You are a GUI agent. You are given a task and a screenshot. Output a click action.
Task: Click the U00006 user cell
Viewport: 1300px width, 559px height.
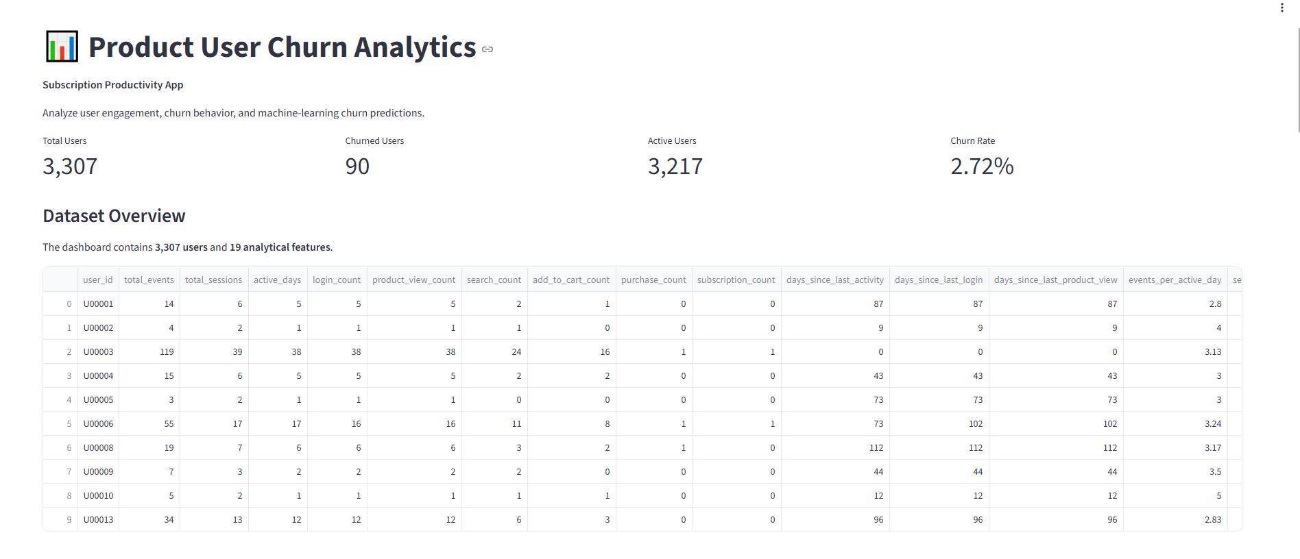pyautogui.click(x=98, y=423)
